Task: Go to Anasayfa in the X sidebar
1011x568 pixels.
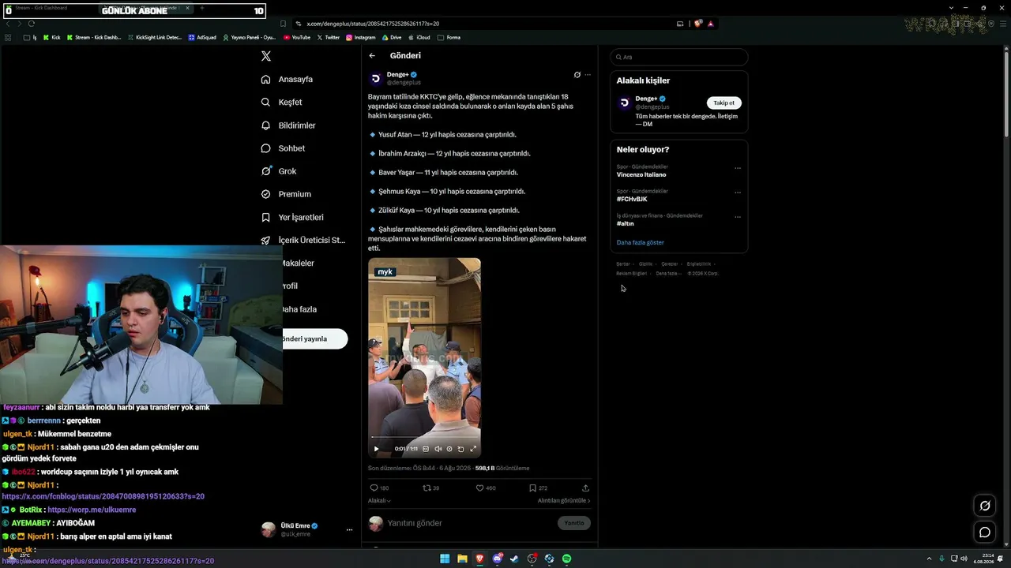Action: 287,79
